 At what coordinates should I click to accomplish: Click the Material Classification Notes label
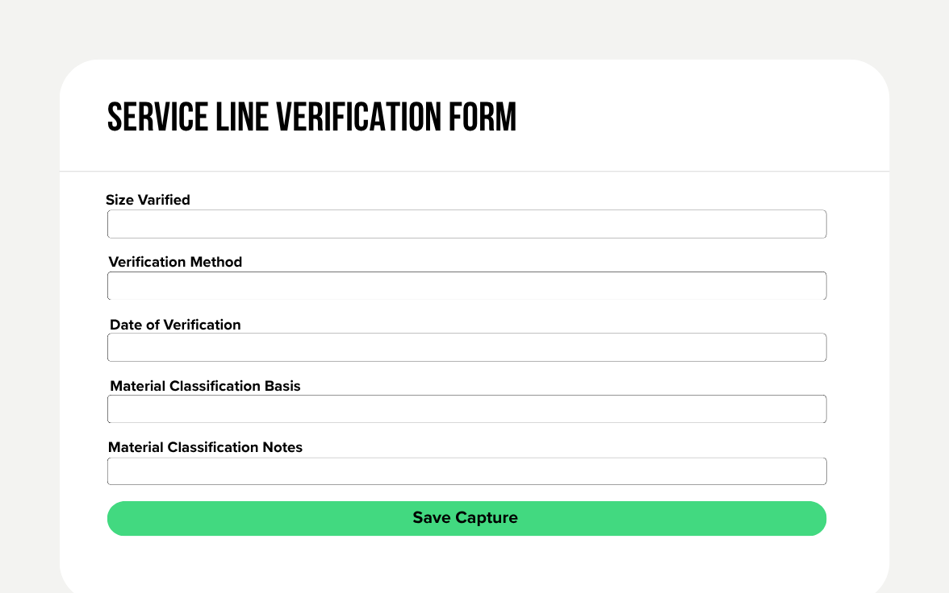click(205, 447)
